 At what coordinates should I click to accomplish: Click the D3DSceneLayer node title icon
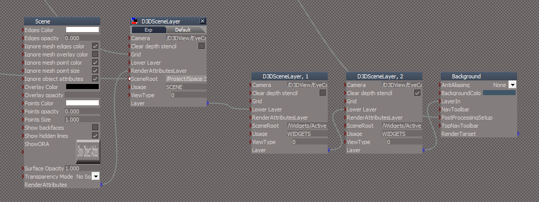click(x=134, y=21)
